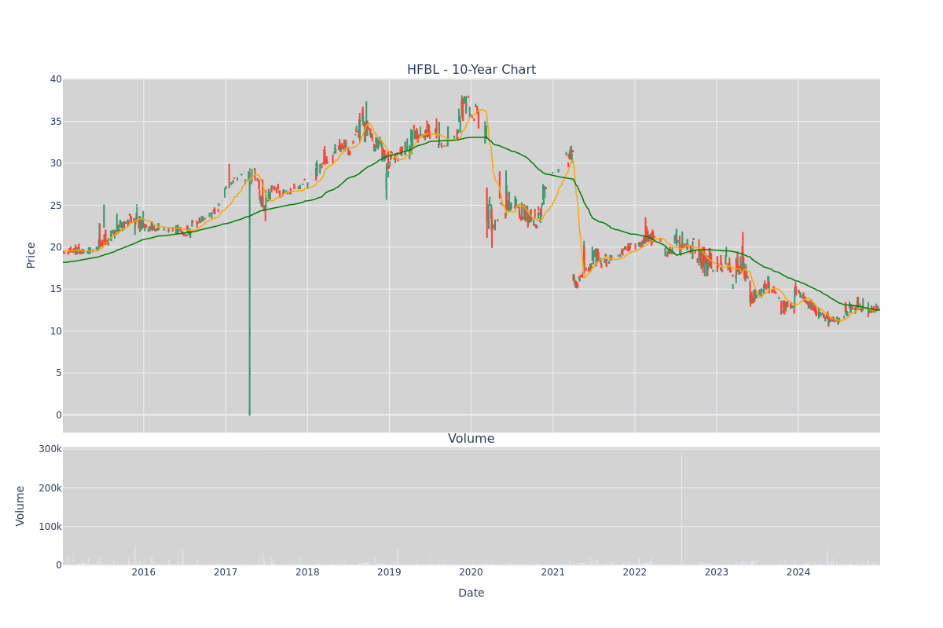The width and height of the screenshot is (943, 628).
Task: Click the 2020 x-axis tick label
Action: [471, 572]
